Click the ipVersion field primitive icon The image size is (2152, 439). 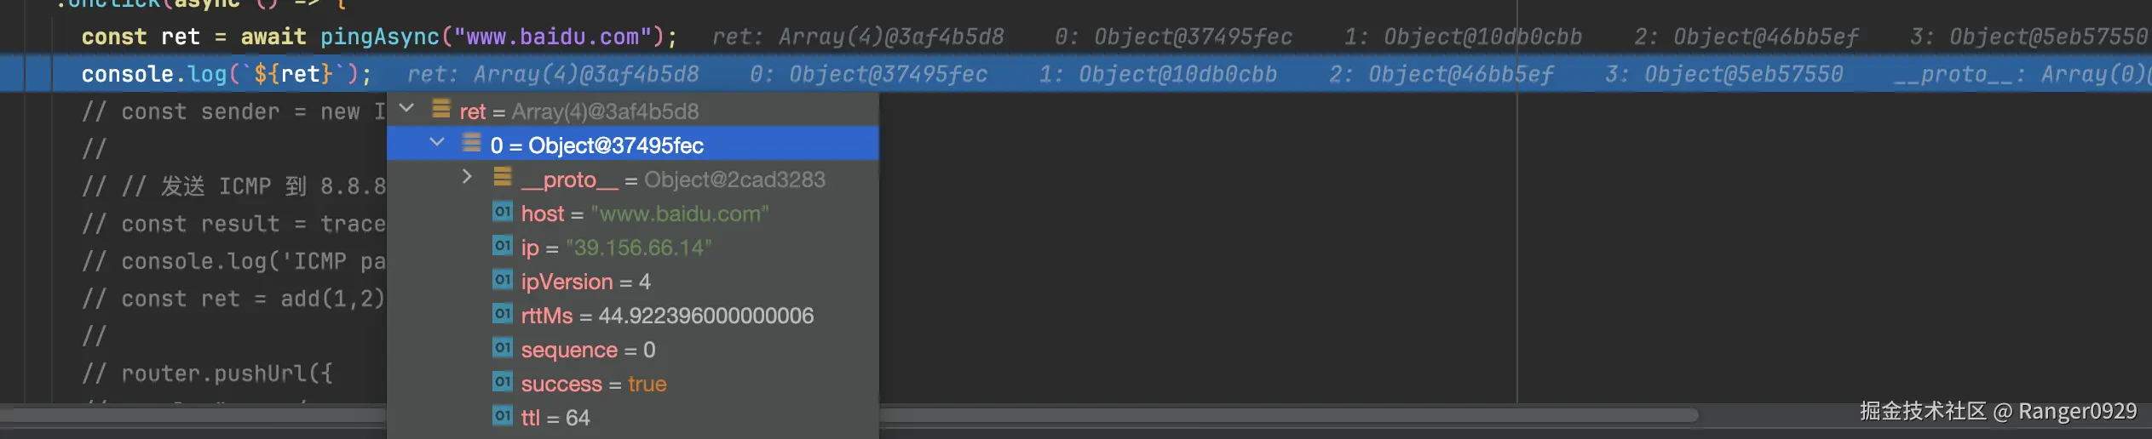click(503, 279)
